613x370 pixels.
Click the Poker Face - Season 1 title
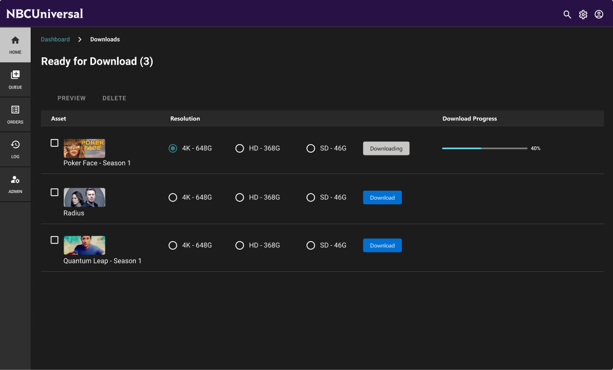click(x=97, y=163)
